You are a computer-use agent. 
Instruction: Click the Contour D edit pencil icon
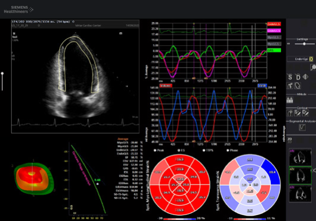tap(305, 113)
